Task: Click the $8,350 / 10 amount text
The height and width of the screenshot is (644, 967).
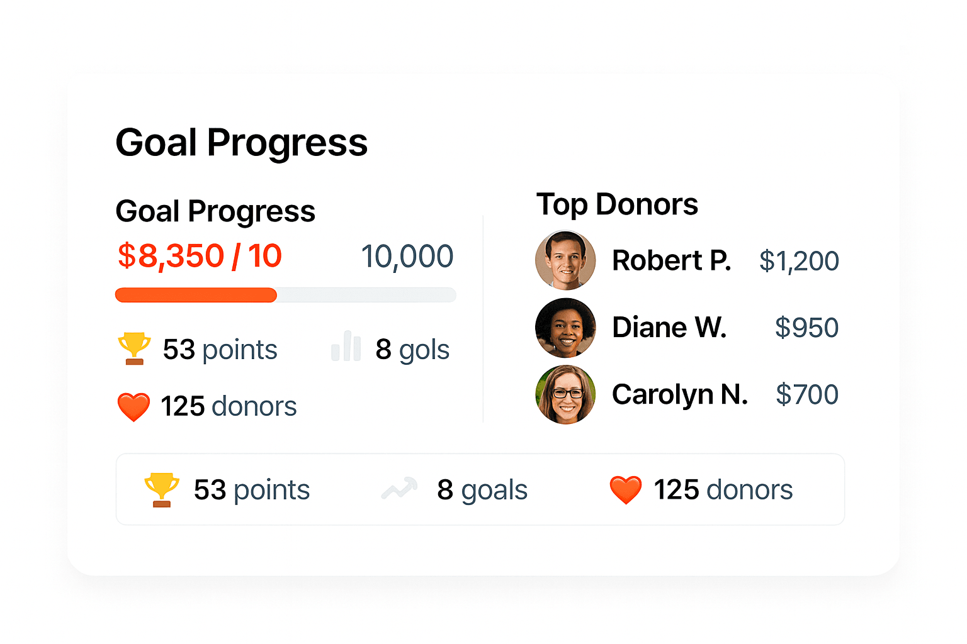Action: click(199, 255)
